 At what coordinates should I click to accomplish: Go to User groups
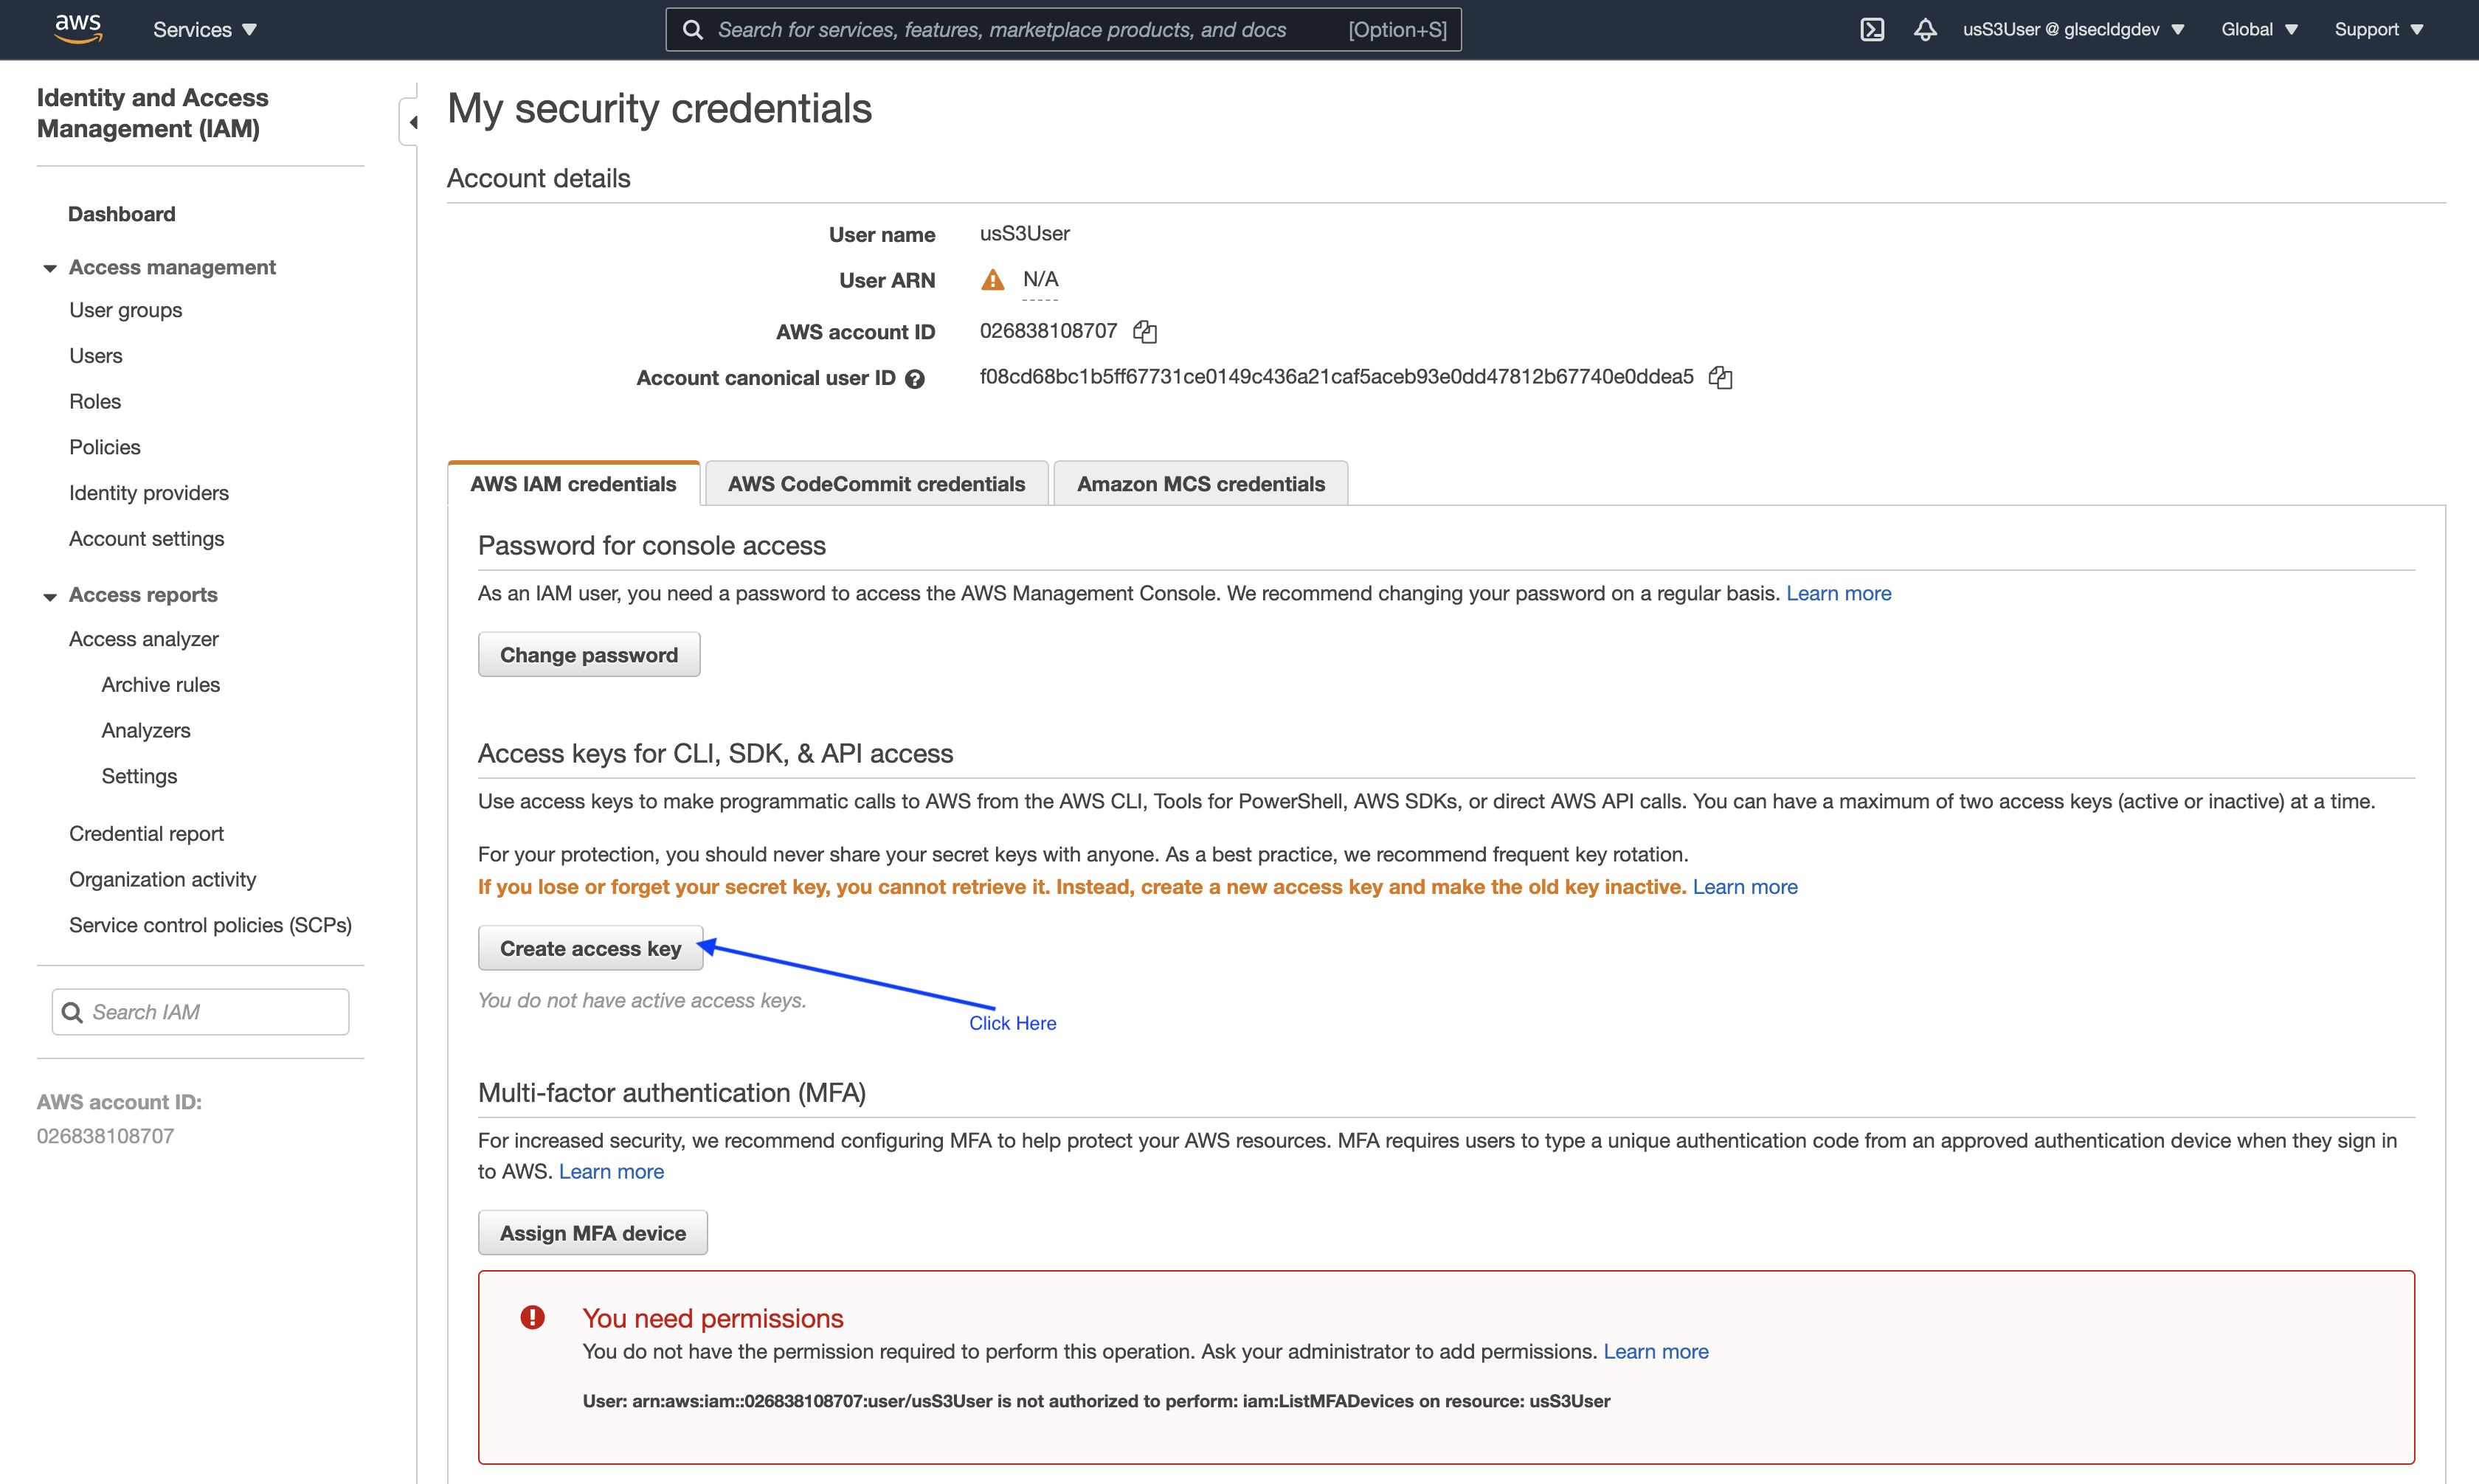(x=125, y=310)
